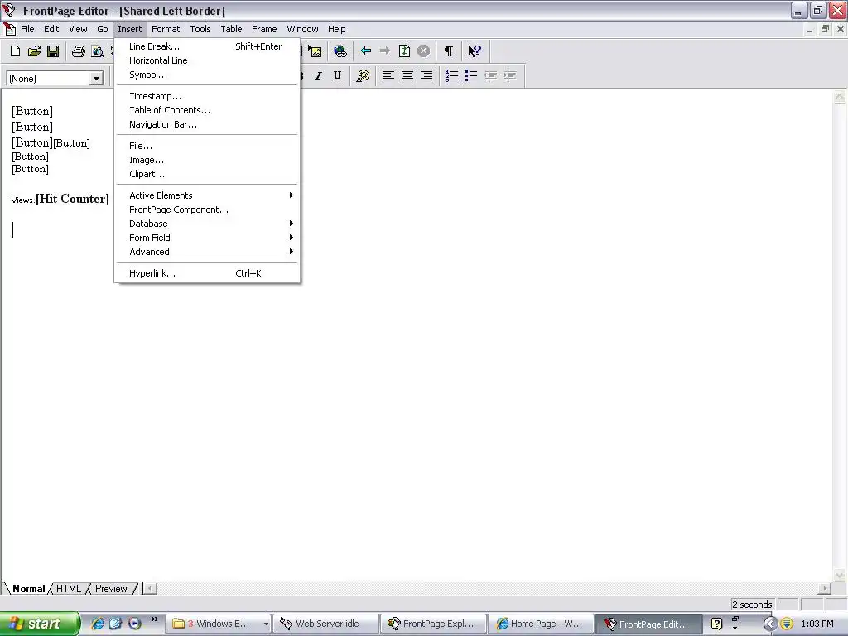Toggle italic formatting
848x636 pixels.
click(x=318, y=75)
